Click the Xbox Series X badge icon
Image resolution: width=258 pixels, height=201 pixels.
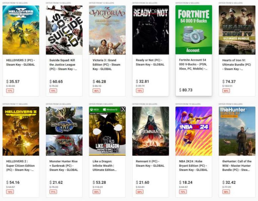tap(123, 109)
